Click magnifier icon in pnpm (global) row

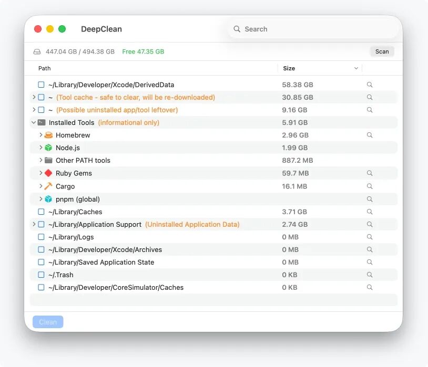click(x=370, y=199)
